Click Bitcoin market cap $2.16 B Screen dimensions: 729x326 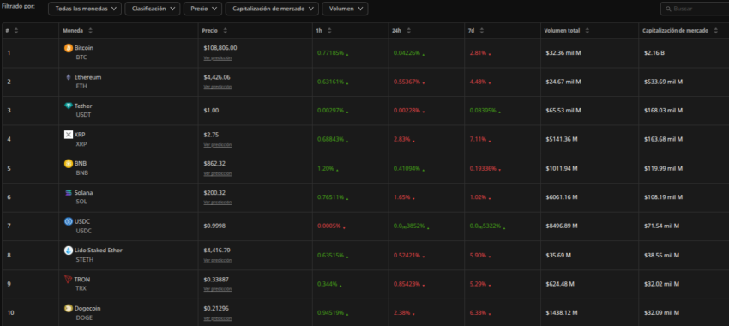pyautogui.click(x=654, y=53)
